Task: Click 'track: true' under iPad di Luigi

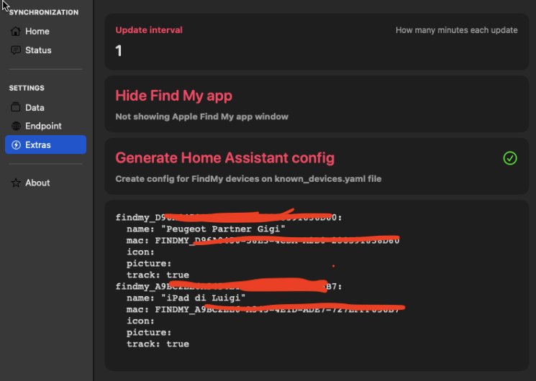Action: click(158, 344)
